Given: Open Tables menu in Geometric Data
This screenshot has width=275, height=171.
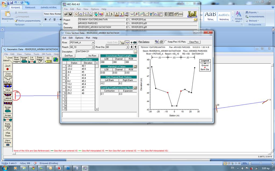Looking at the screenshot, I should click(28, 54).
